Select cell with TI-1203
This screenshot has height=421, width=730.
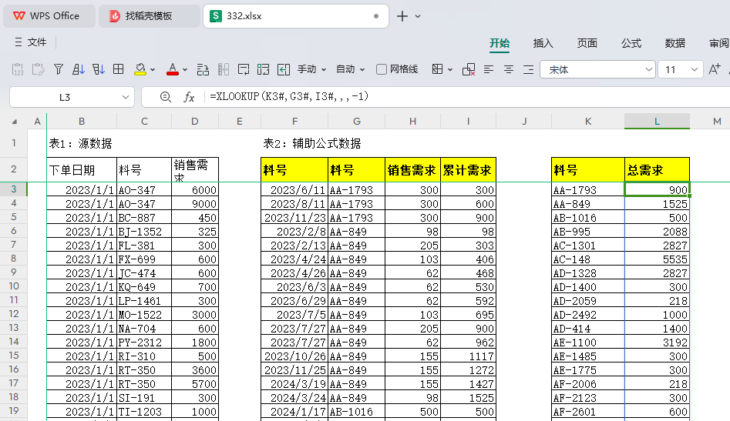pos(144,412)
